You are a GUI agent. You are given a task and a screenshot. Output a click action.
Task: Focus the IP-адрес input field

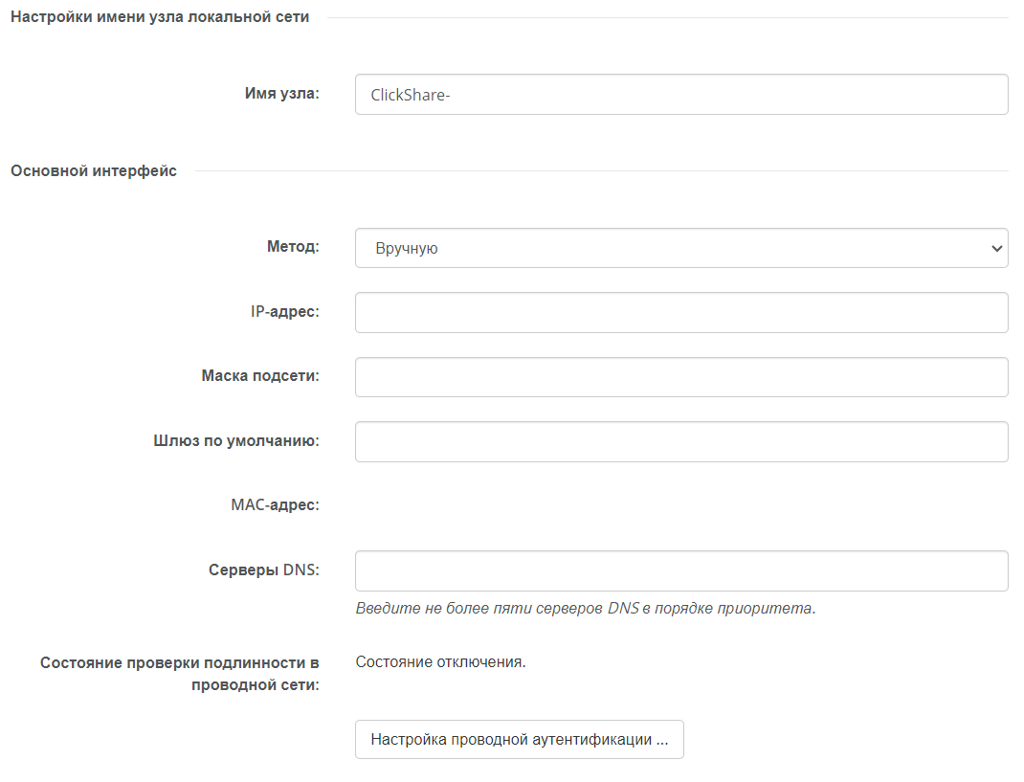pos(681,312)
